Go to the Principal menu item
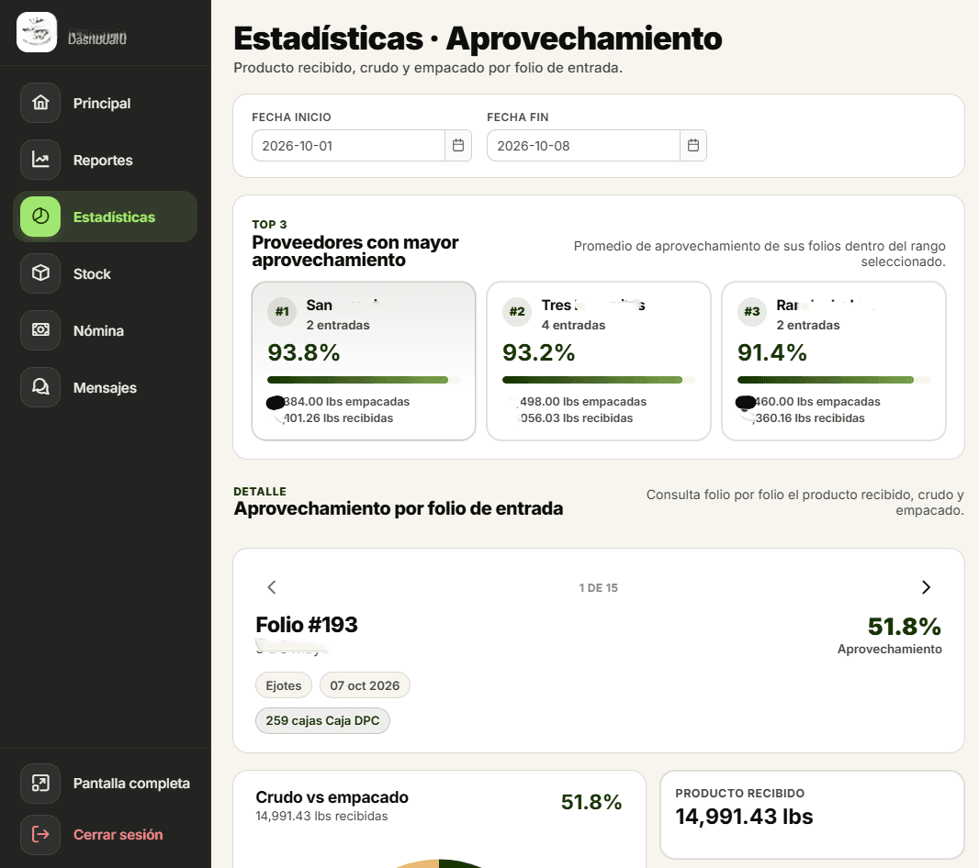The width and height of the screenshot is (979, 868). pyautogui.click(x=105, y=103)
